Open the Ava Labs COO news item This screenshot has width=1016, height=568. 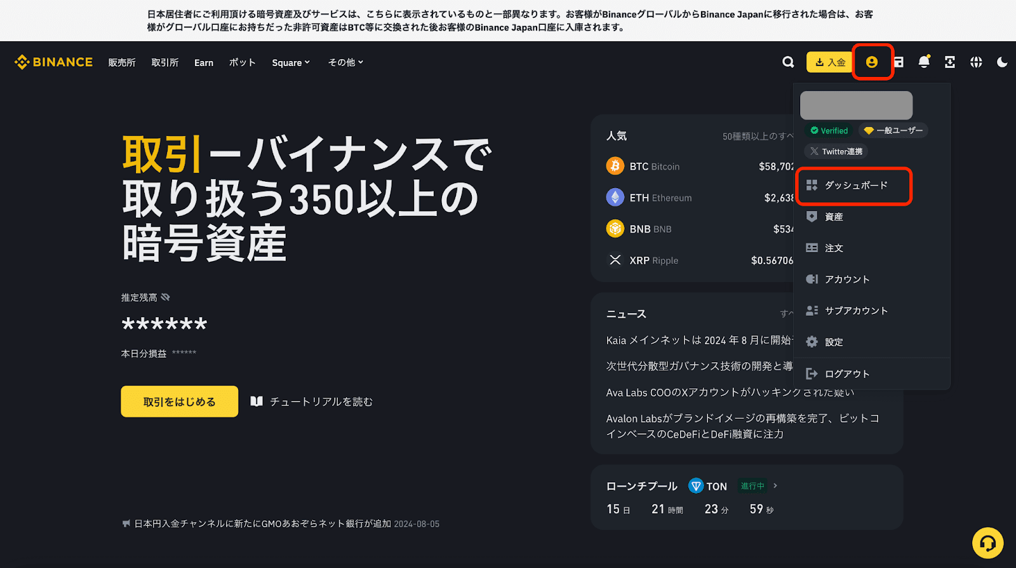coord(730,392)
